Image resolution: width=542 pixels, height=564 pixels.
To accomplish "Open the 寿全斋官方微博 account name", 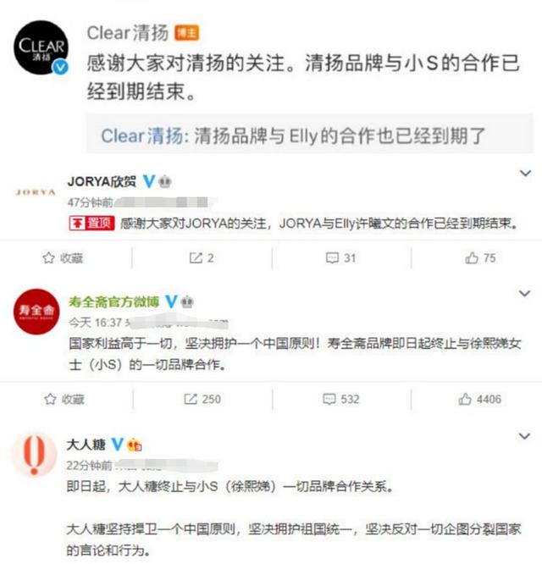I will tap(113, 301).
